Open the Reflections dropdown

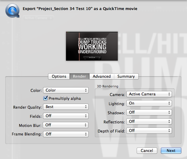pyautogui.click(x=149, y=122)
